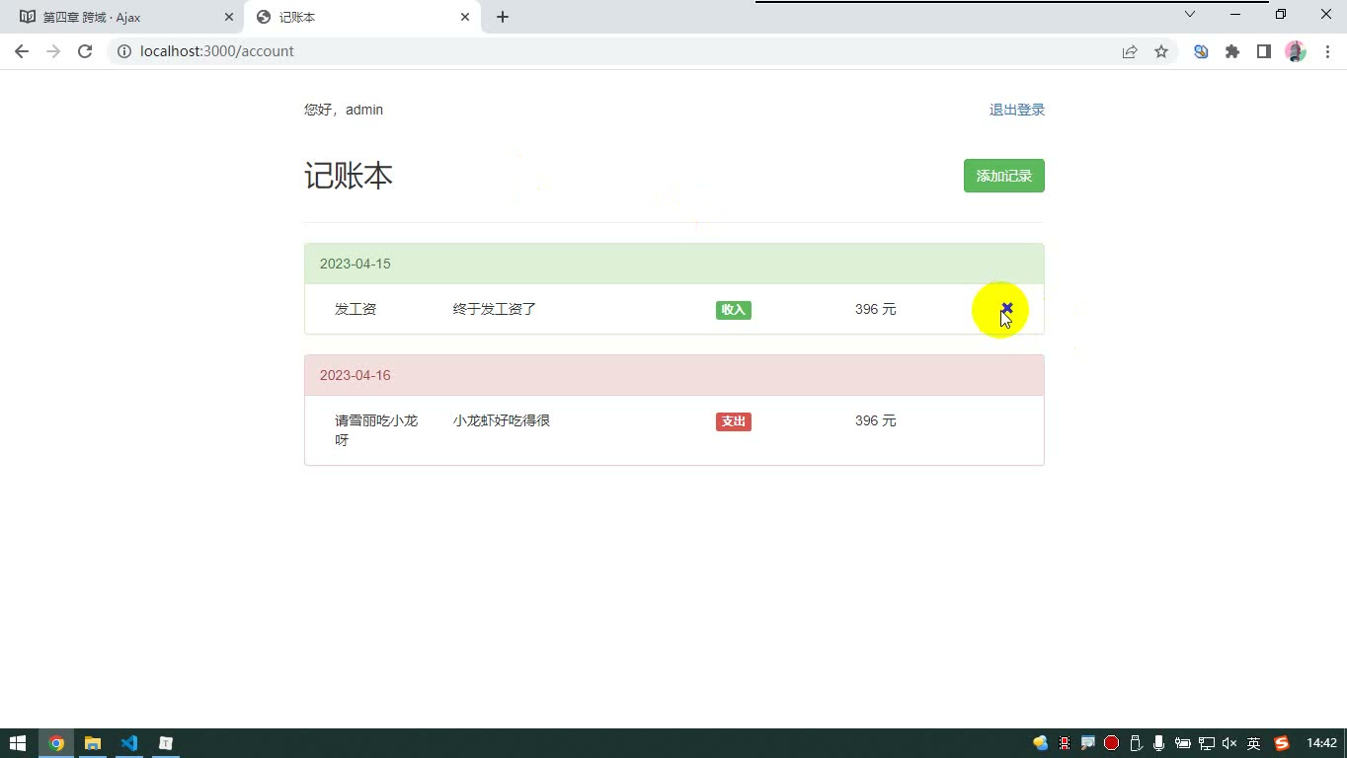Click the 添加记录 button
1347x758 pixels.
pos(1004,176)
